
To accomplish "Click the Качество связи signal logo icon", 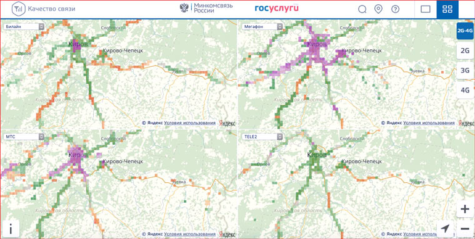I will tap(18, 9).
